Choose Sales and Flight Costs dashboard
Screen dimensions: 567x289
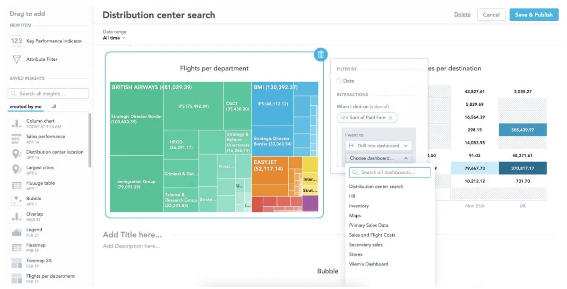coord(372,235)
